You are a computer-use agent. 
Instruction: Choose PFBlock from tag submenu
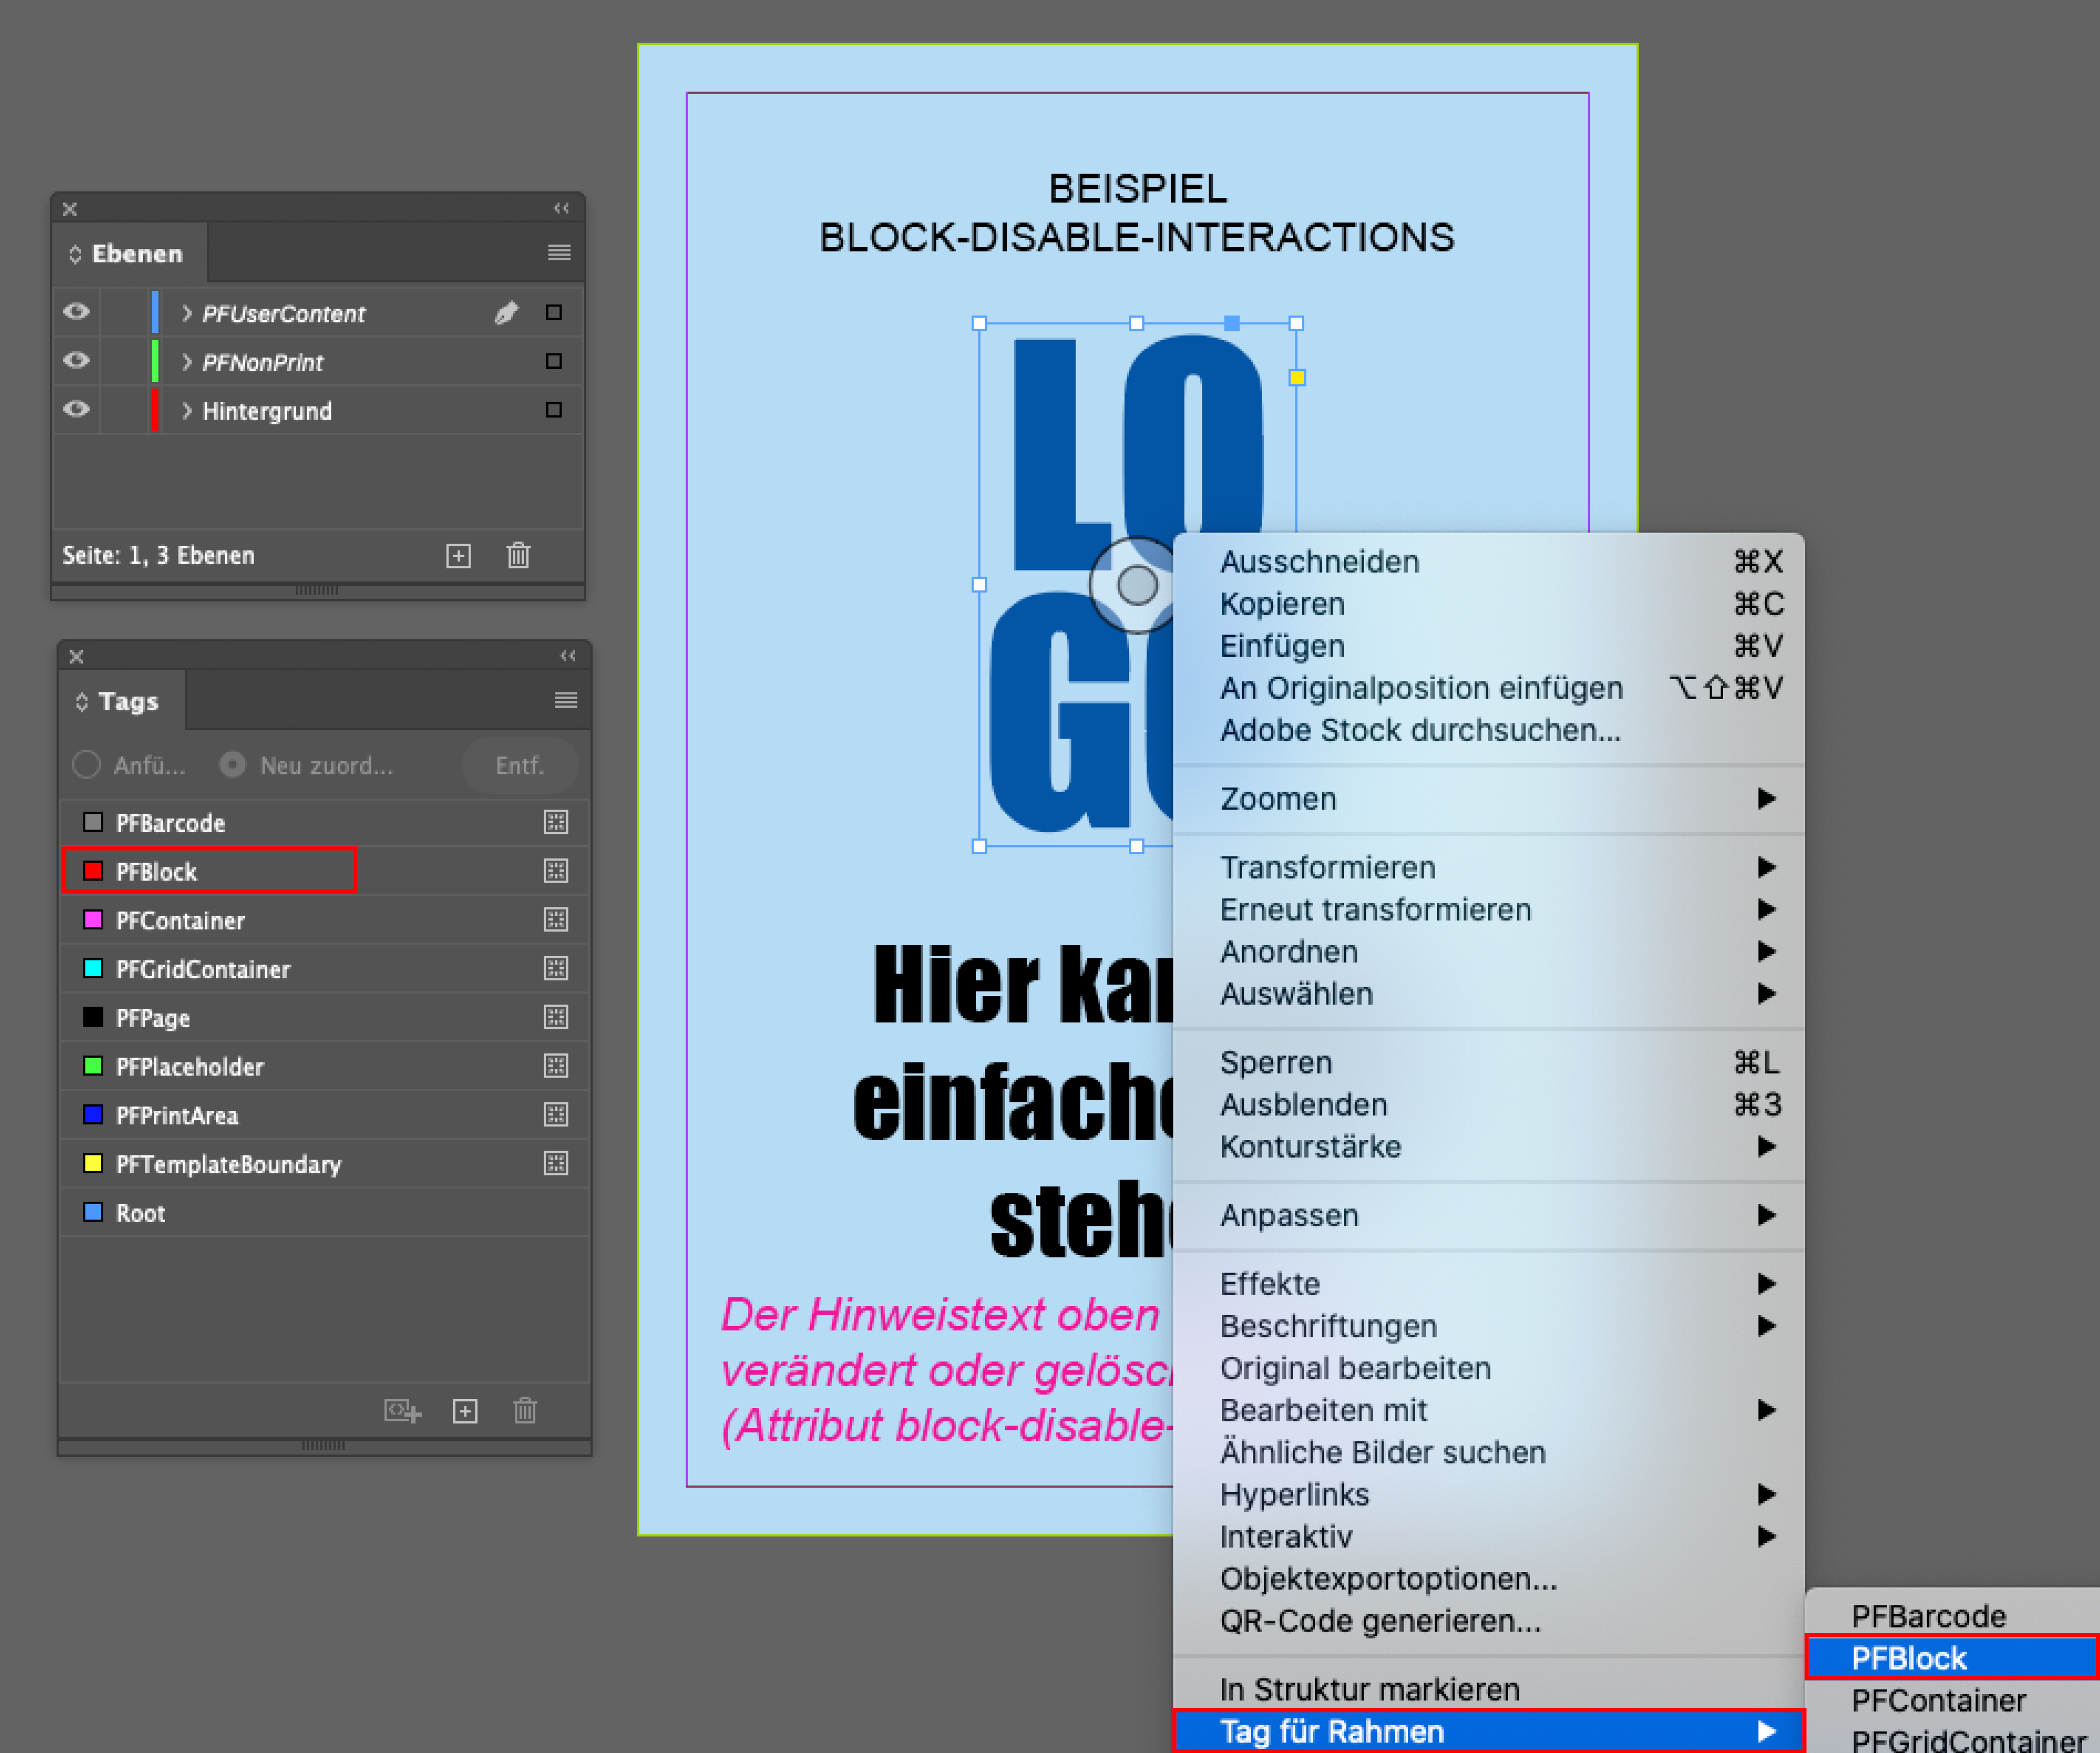pyautogui.click(x=1908, y=1658)
